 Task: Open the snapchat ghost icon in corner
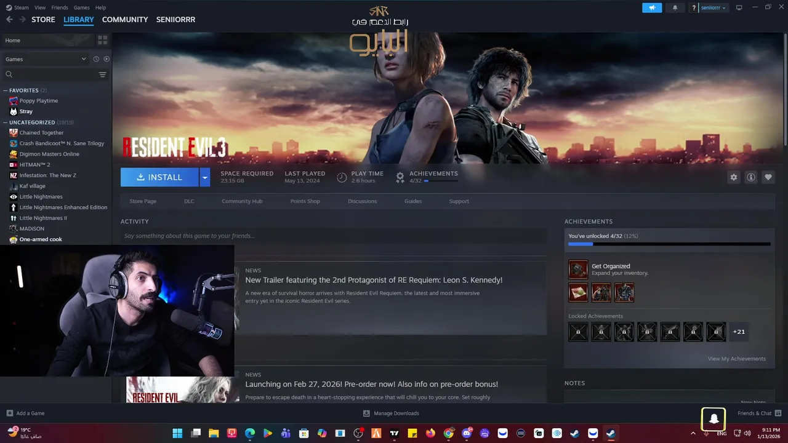pos(714,420)
